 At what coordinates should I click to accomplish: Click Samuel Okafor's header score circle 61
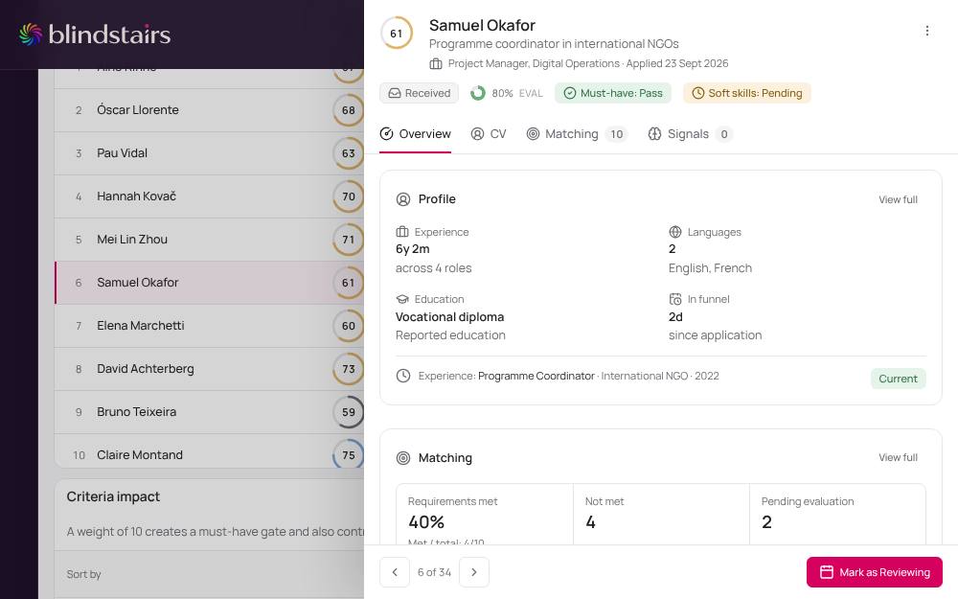click(x=397, y=33)
